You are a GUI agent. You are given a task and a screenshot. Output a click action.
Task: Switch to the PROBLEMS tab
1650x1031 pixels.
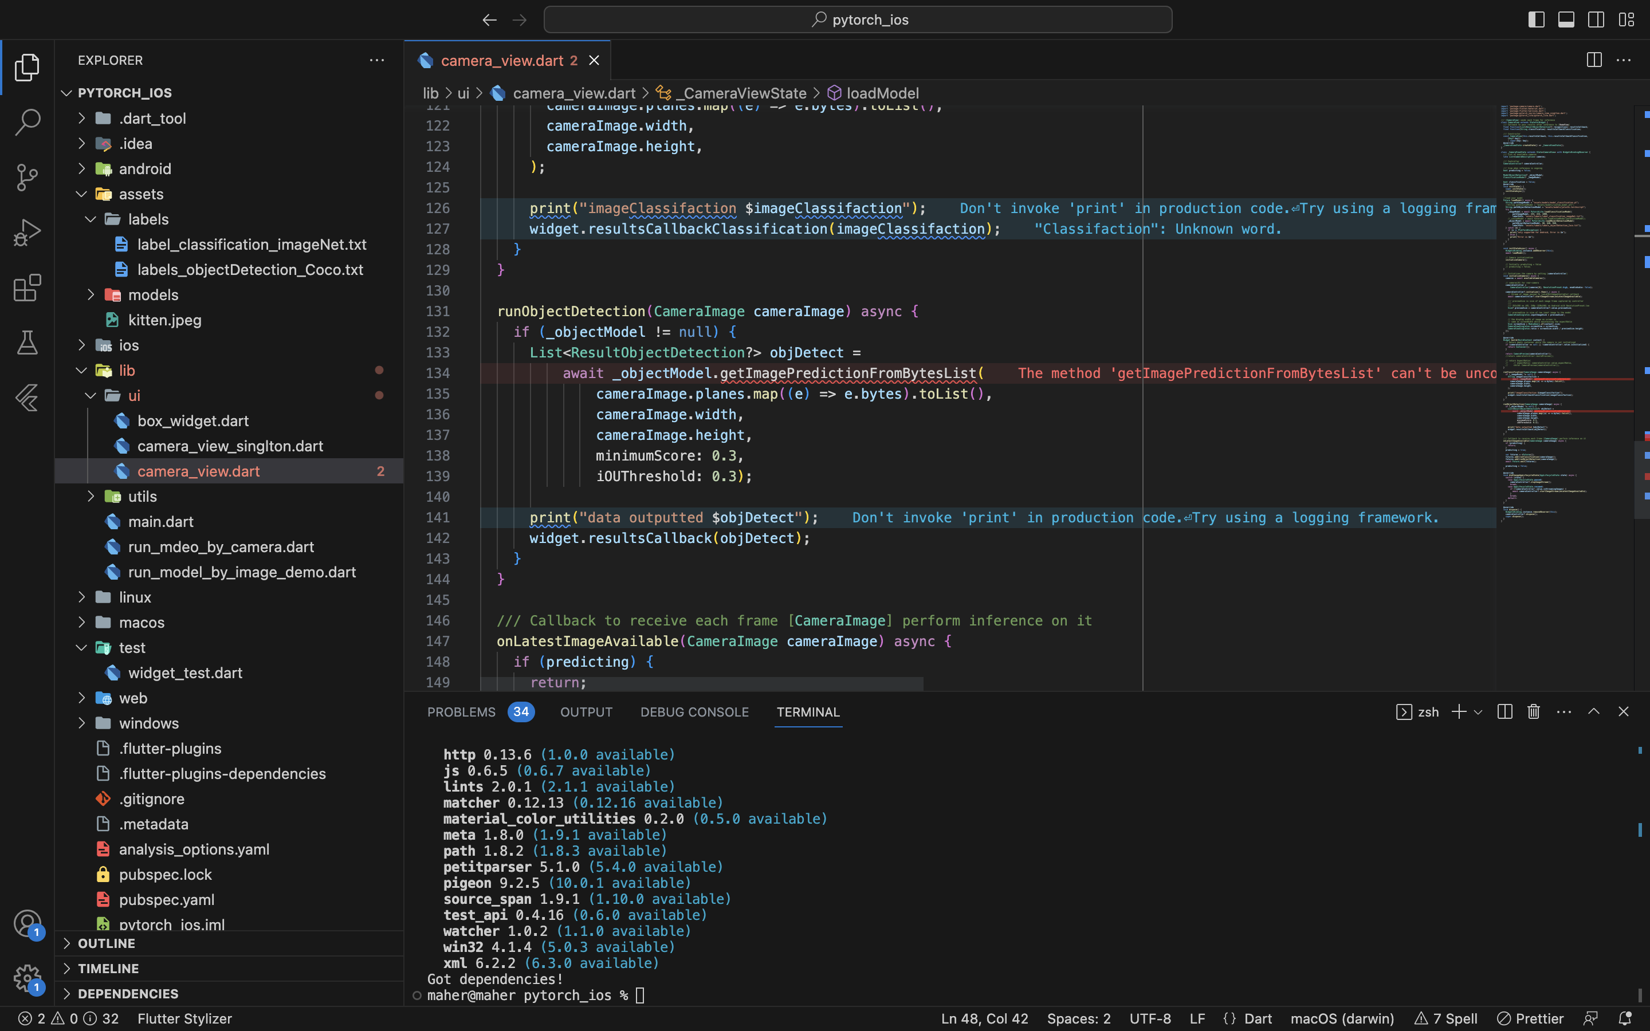[462, 712]
